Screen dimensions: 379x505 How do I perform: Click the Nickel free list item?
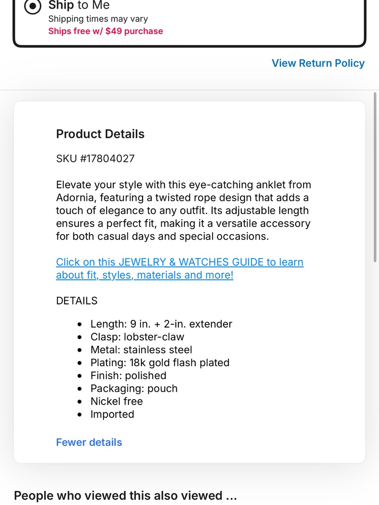(116, 401)
